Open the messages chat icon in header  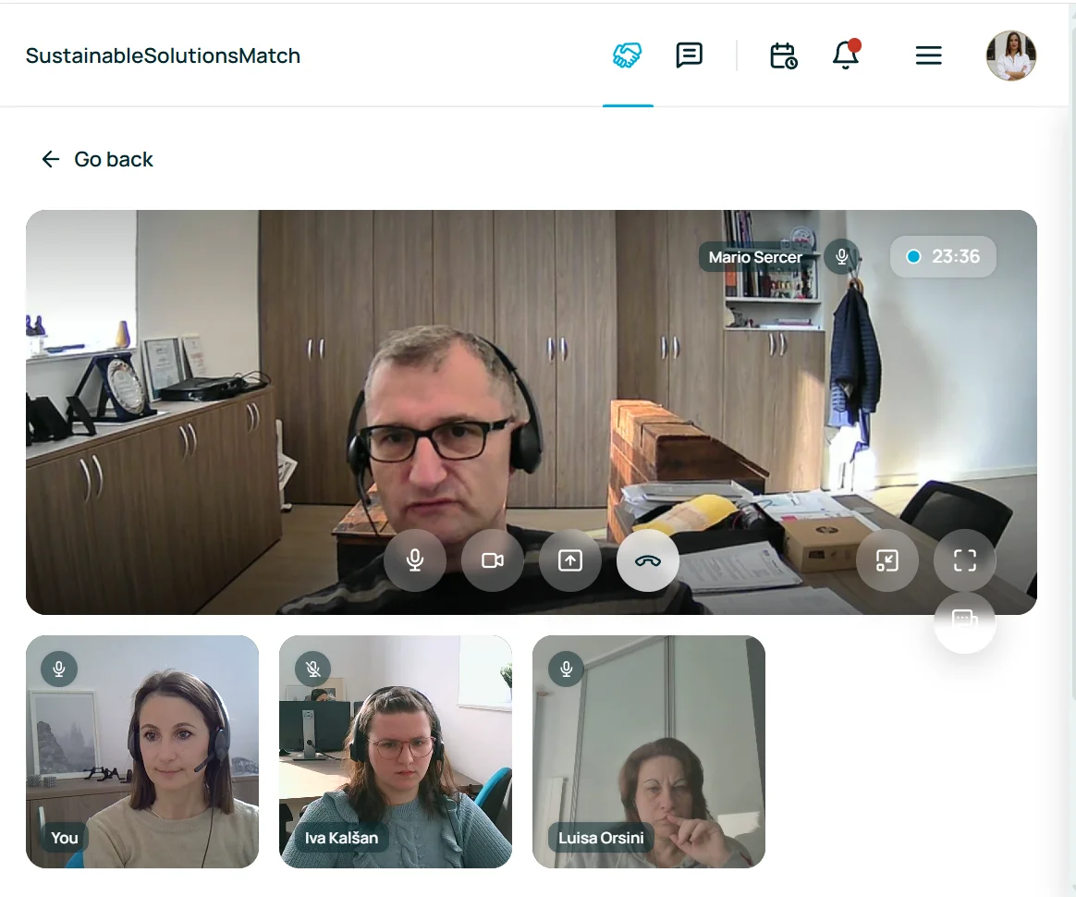689,55
